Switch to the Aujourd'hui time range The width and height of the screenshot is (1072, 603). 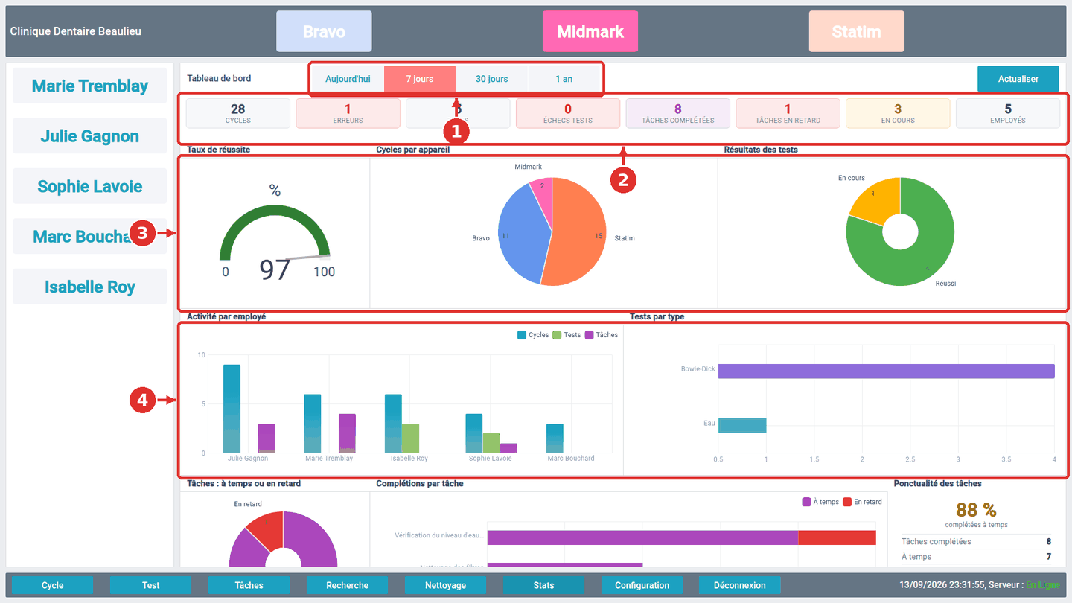pos(348,79)
